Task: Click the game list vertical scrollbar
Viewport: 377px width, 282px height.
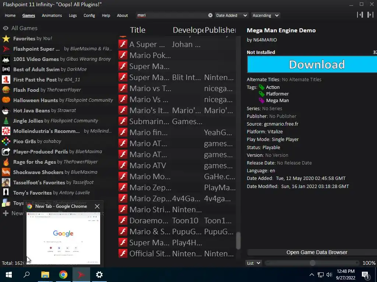Action: [238, 241]
